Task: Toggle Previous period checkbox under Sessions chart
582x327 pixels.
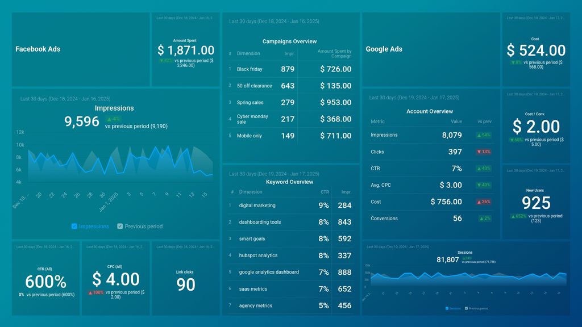Action: [466, 308]
